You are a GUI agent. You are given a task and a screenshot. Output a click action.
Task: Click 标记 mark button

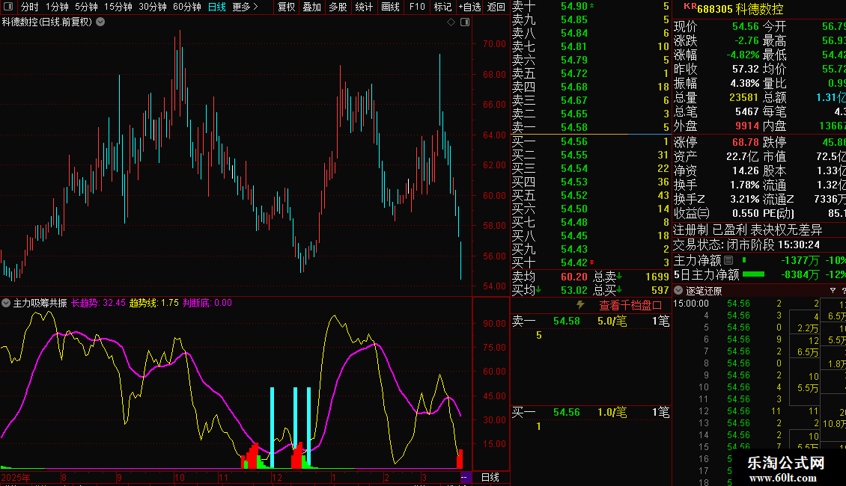[442, 7]
